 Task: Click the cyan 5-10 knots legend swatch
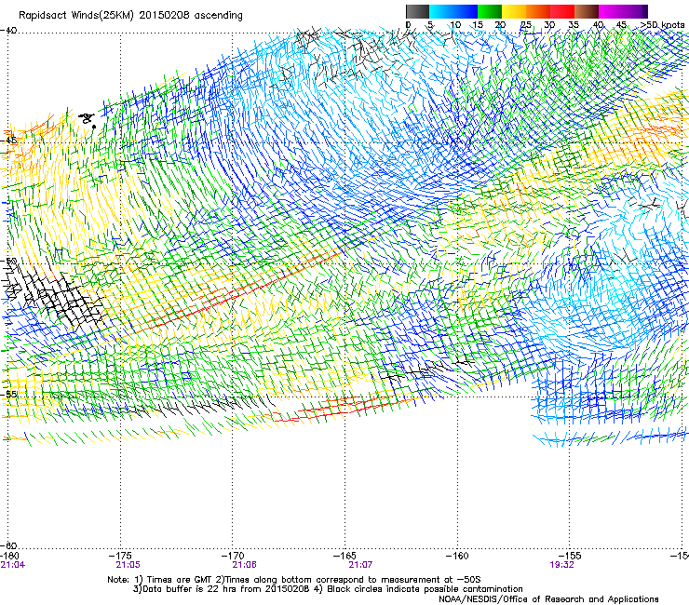[441, 11]
